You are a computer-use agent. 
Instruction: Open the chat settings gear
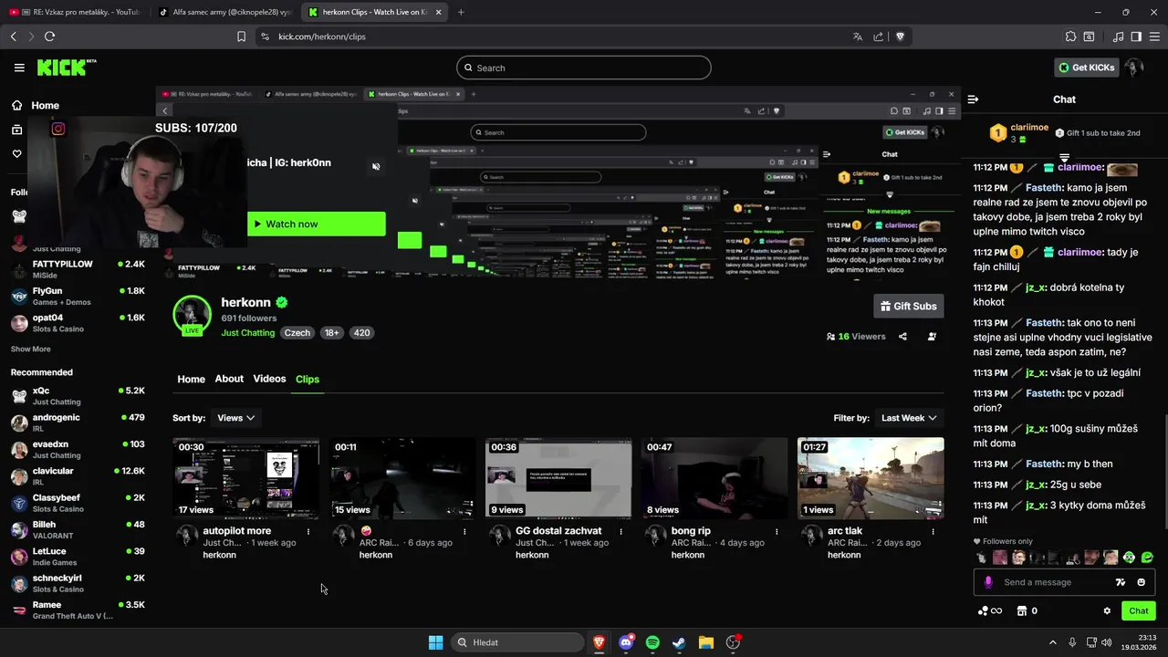(1107, 611)
